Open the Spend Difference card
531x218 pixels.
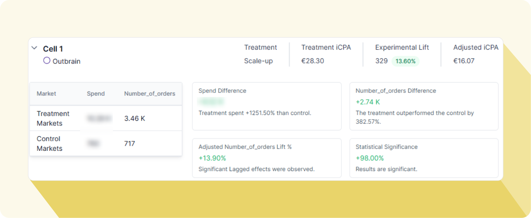[267, 107]
